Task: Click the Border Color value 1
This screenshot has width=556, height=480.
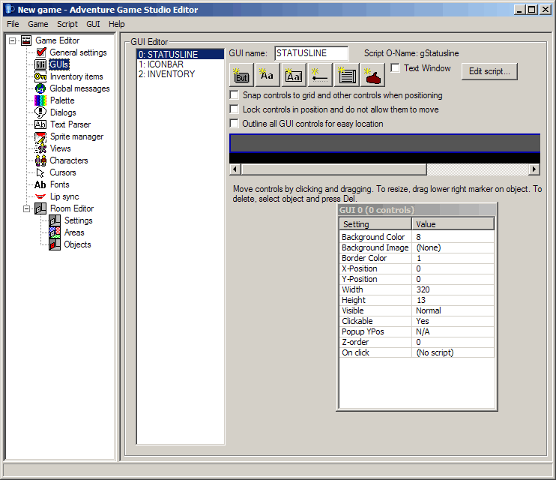Action: pyautogui.click(x=453, y=258)
